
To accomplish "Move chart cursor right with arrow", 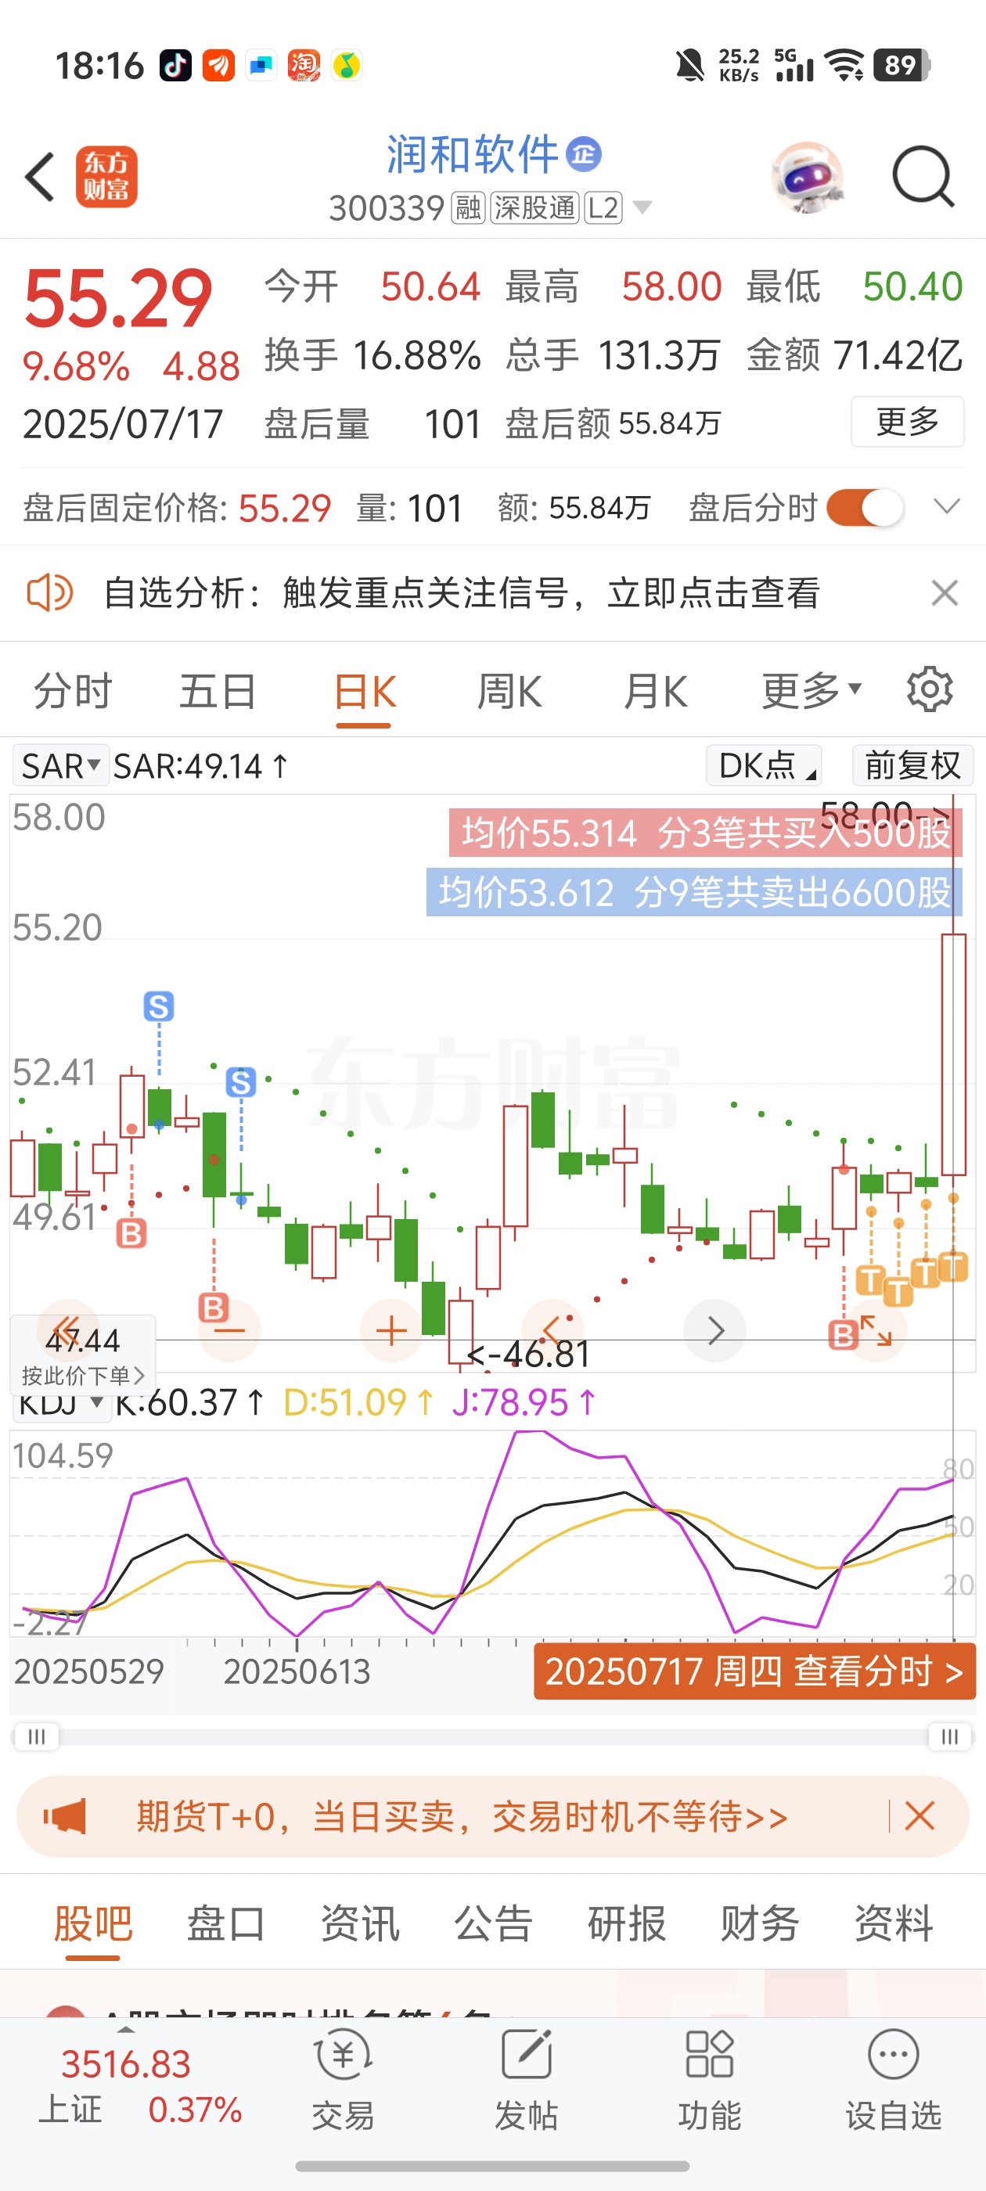I will pos(714,1330).
